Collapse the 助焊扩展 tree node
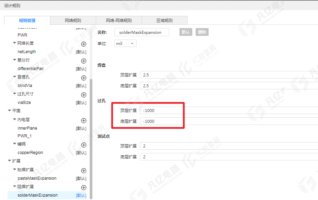 pos(14,170)
